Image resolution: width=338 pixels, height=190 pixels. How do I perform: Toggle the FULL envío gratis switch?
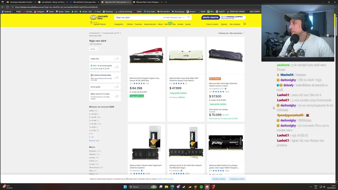(x=116, y=67)
